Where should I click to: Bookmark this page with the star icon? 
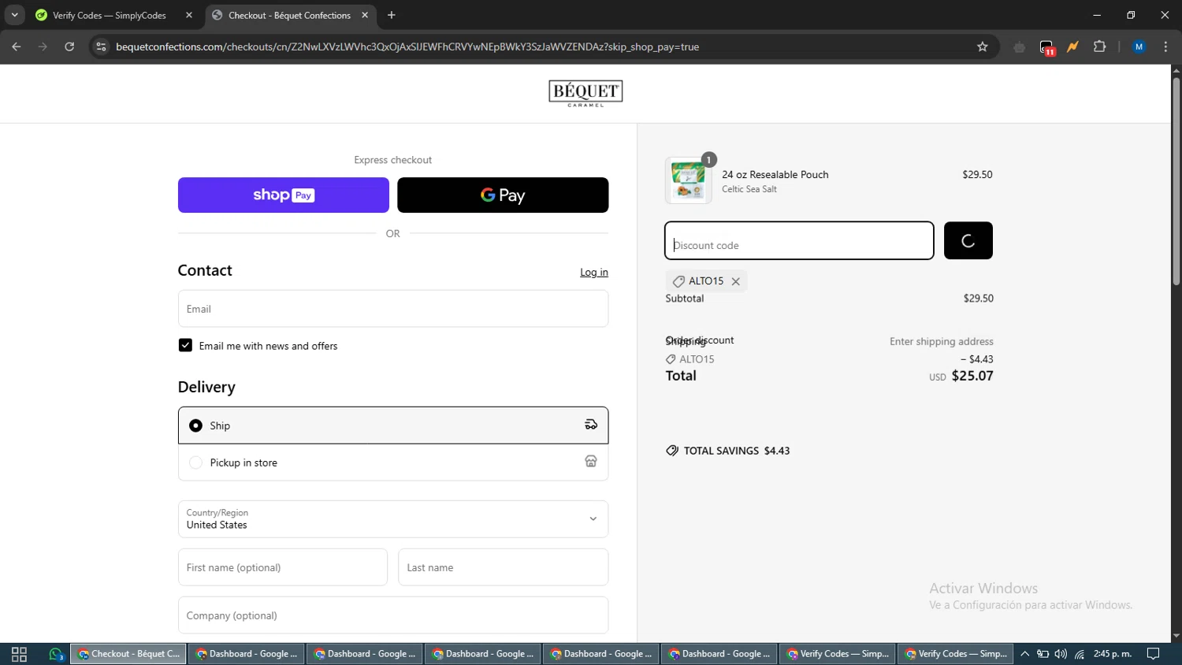(x=982, y=46)
